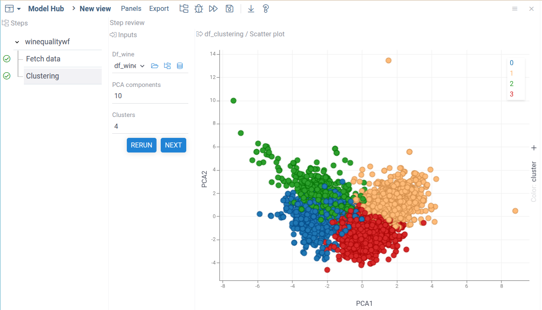Screen dimensions: 542x310
Task: Click the fast-forward run all icon
Action: pyautogui.click(x=213, y=8)
